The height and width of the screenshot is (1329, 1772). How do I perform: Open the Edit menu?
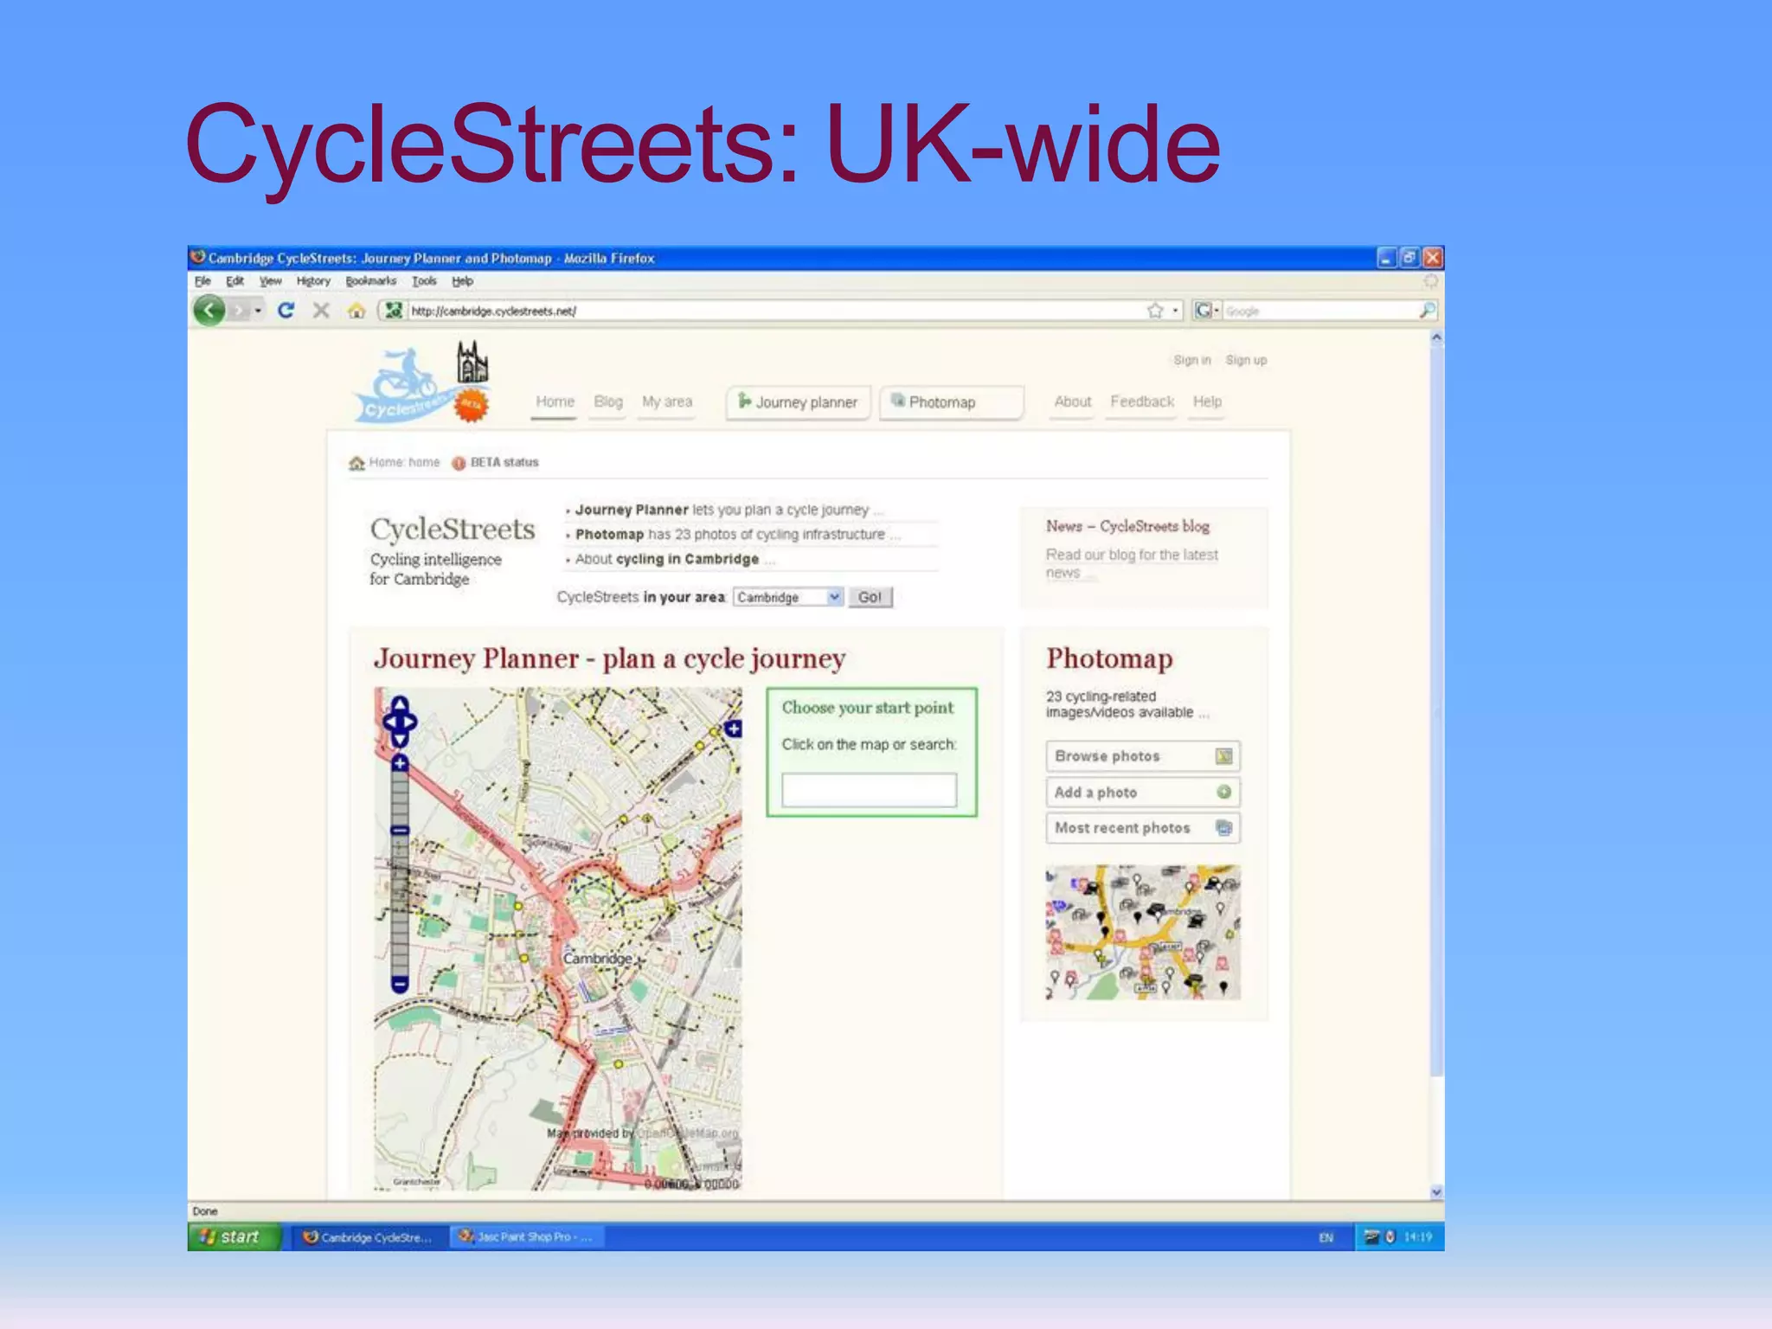[234, 281]
